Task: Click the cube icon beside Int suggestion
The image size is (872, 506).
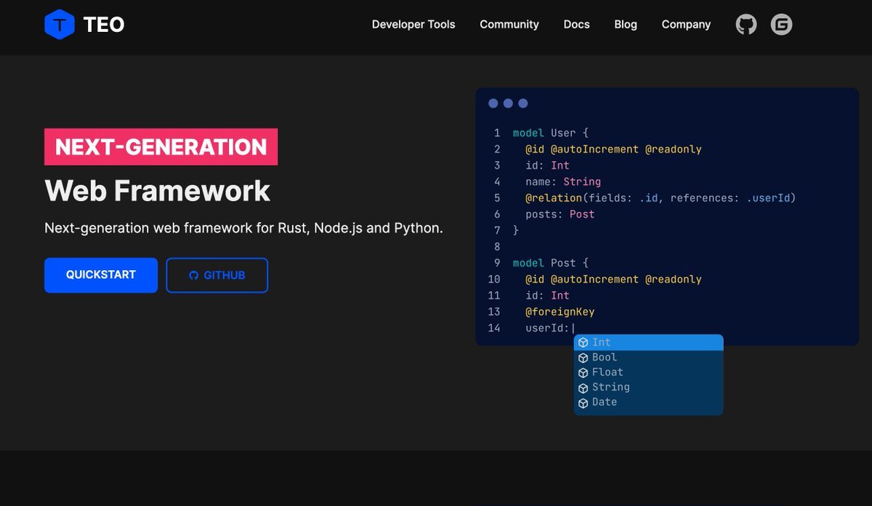Action: click(583, 343)
